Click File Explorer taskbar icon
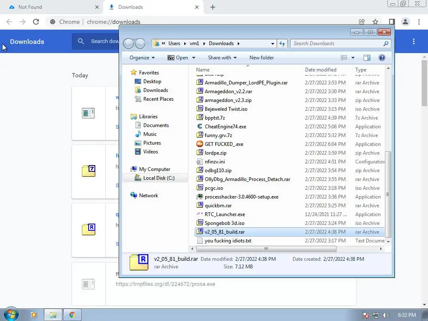 pos(53,315)
